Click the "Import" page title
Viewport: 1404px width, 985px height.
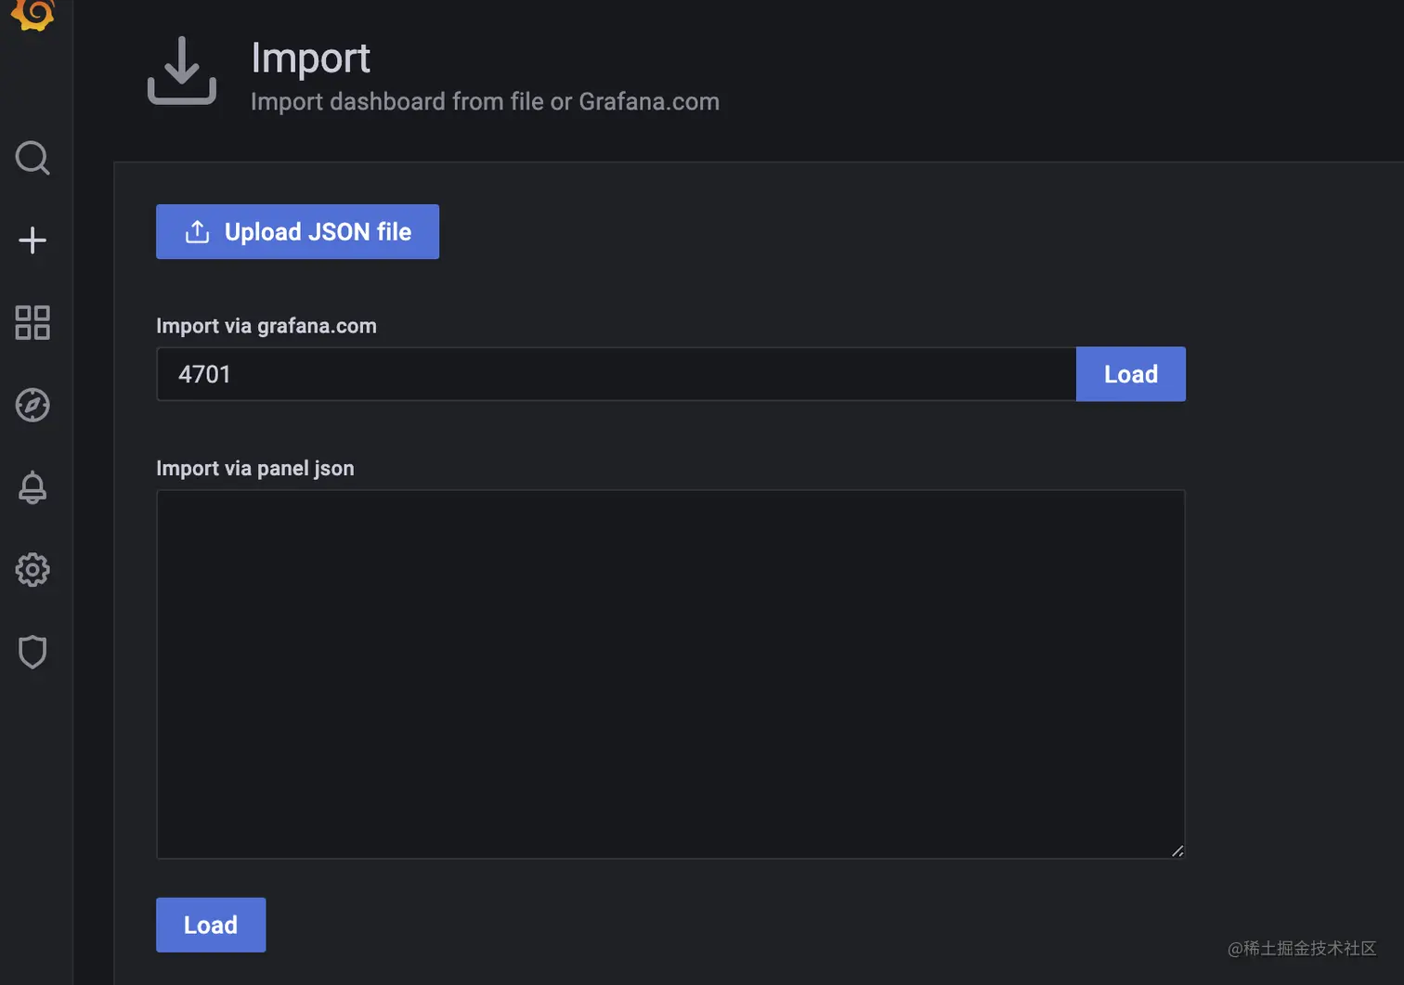[310, 58]
